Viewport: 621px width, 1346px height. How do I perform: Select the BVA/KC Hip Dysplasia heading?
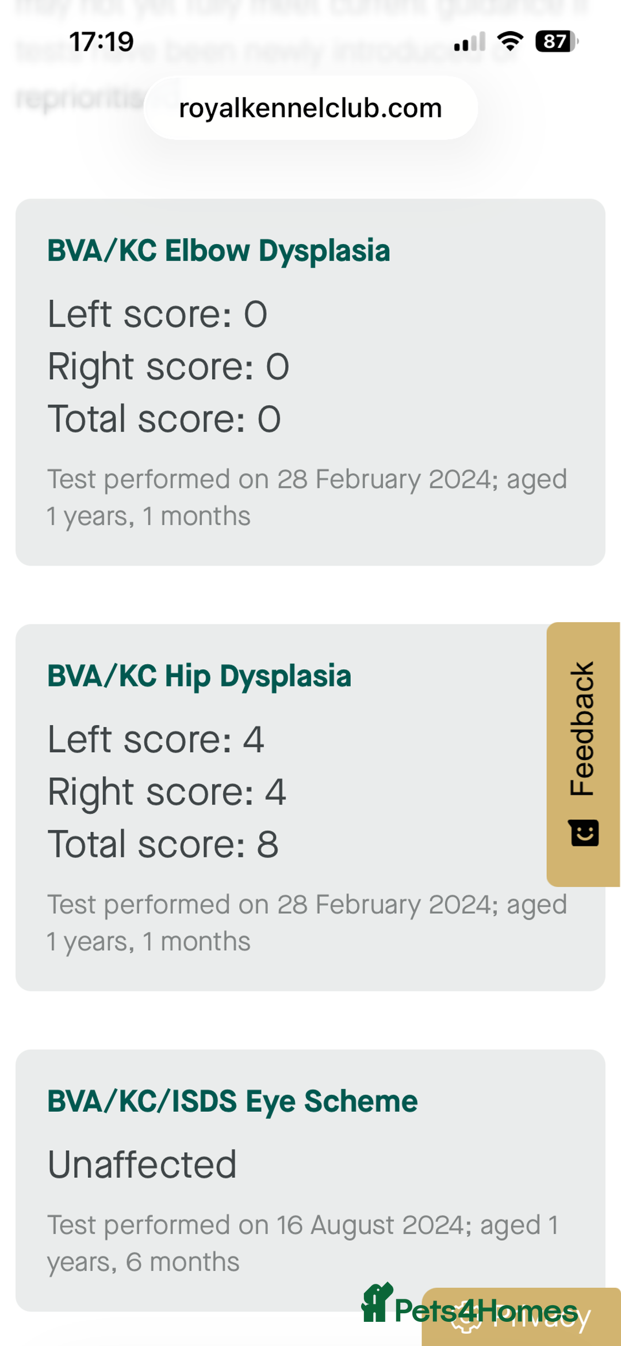pyautogui.click(x=199, y=676)
